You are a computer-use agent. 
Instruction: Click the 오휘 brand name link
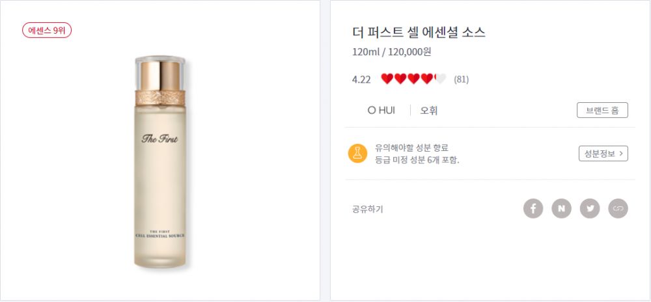point(429,111)
